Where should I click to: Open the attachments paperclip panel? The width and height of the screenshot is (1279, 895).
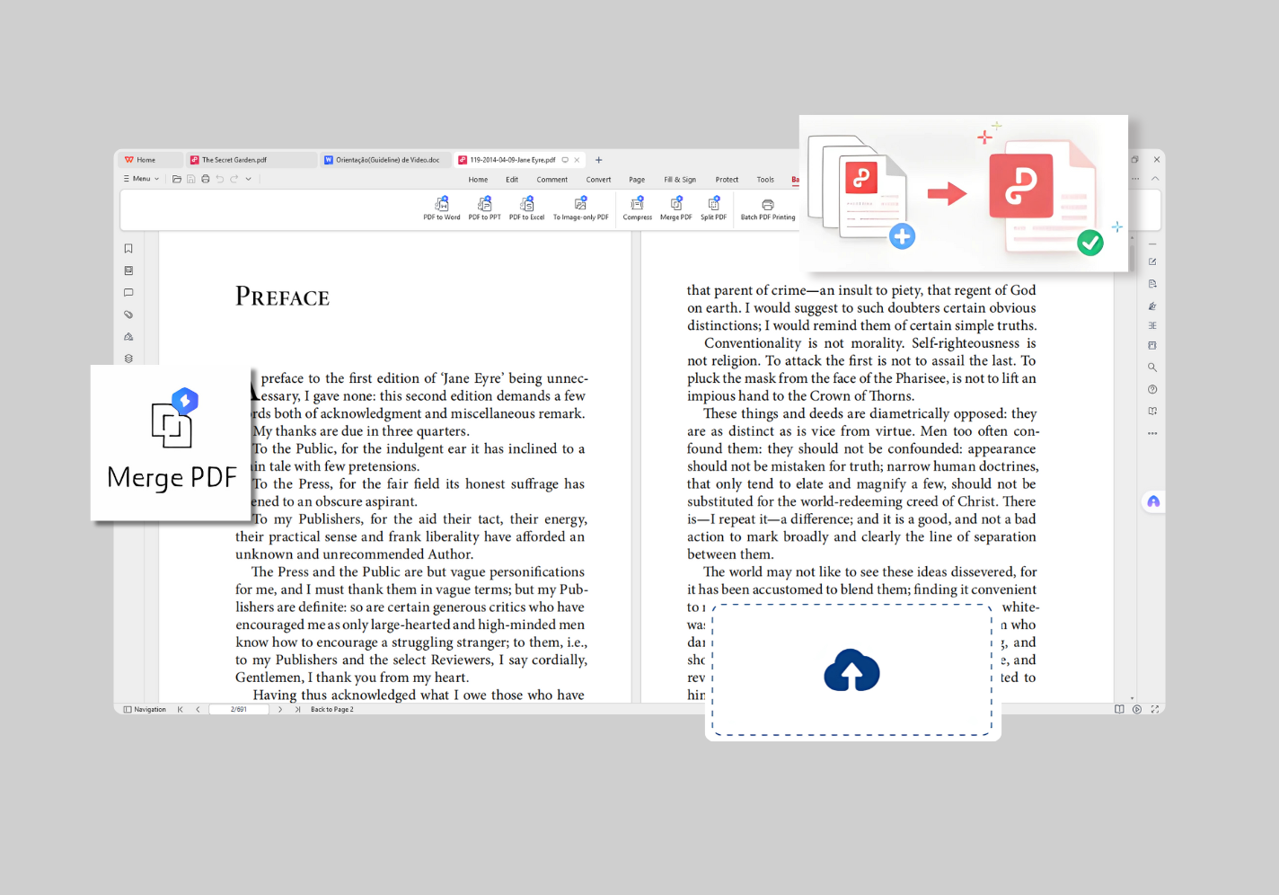(x=128, y=315)
